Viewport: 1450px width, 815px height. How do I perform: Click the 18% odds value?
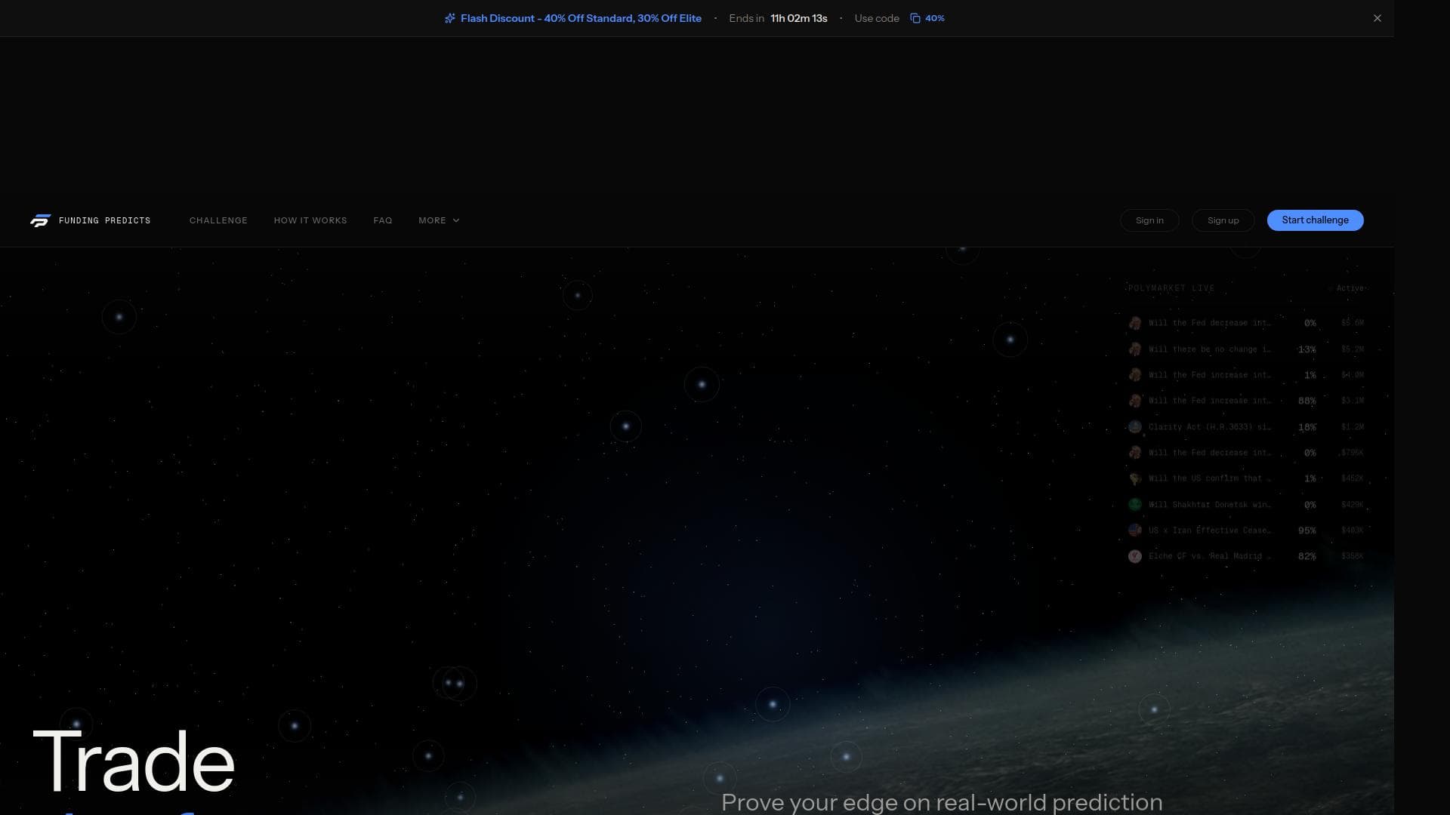[1307, 427]
